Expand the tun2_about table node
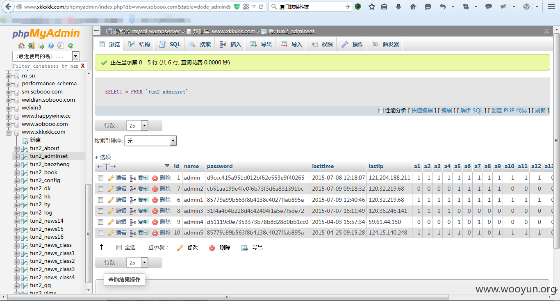 point(16,148)
